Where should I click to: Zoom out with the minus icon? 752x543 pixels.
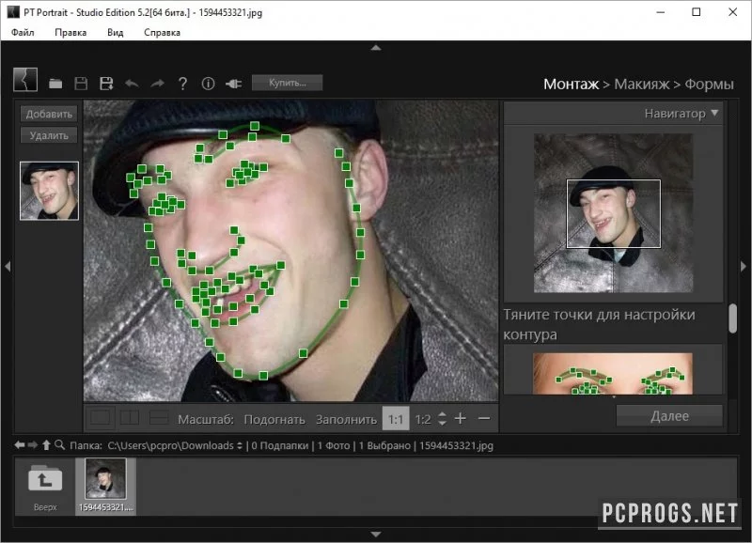coord(484,418)
